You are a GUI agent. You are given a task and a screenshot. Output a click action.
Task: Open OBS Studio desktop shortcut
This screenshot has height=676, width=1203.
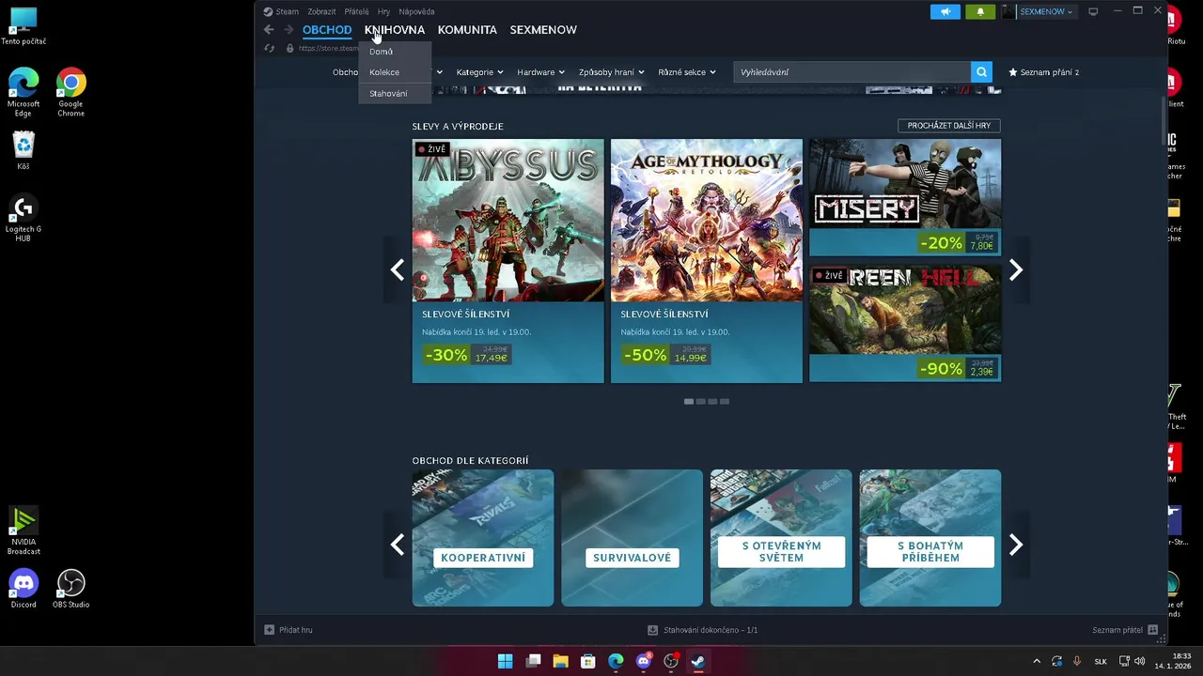pos(71,589)
